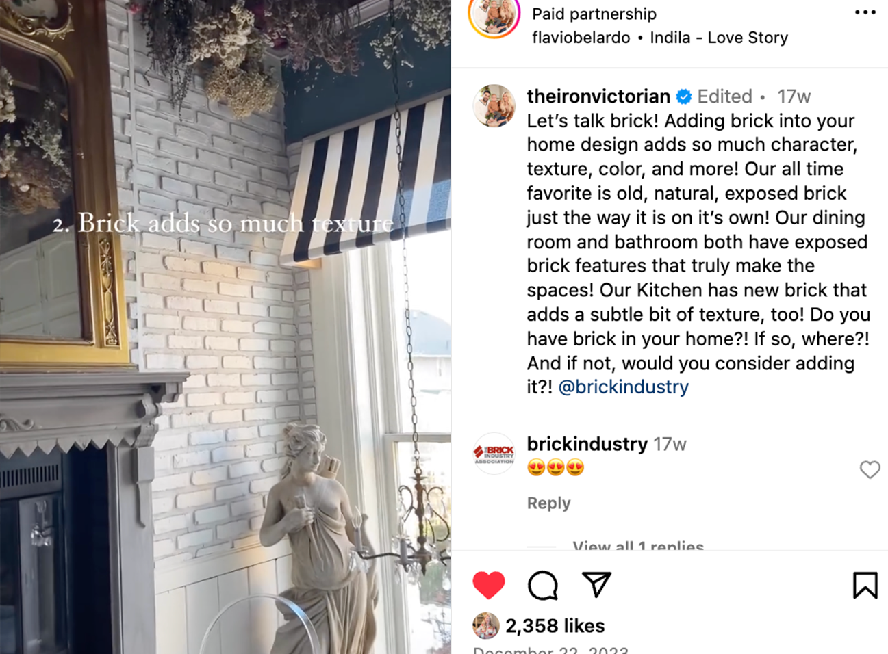The height and width of the screenshot is (654, 888).
Task: Expand View all 1 replies
Action: [x=638, y=546]
